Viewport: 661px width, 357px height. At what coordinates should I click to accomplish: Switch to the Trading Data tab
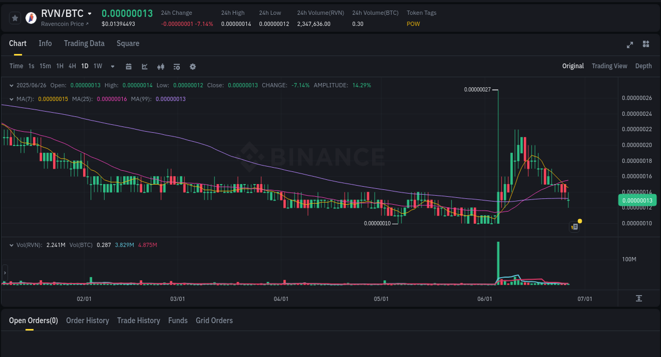[x=84, y=43]
